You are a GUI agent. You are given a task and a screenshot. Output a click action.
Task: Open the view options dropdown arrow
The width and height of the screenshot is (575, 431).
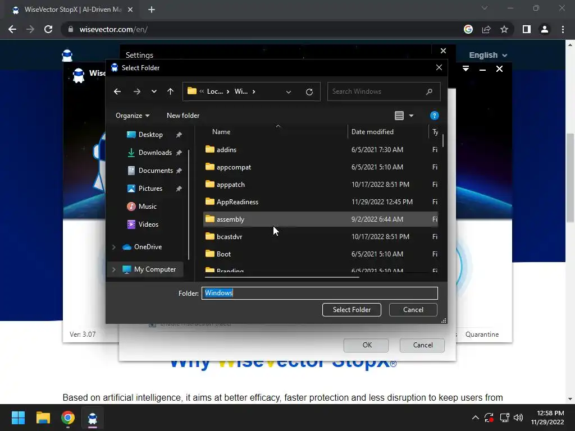point(411,116)
